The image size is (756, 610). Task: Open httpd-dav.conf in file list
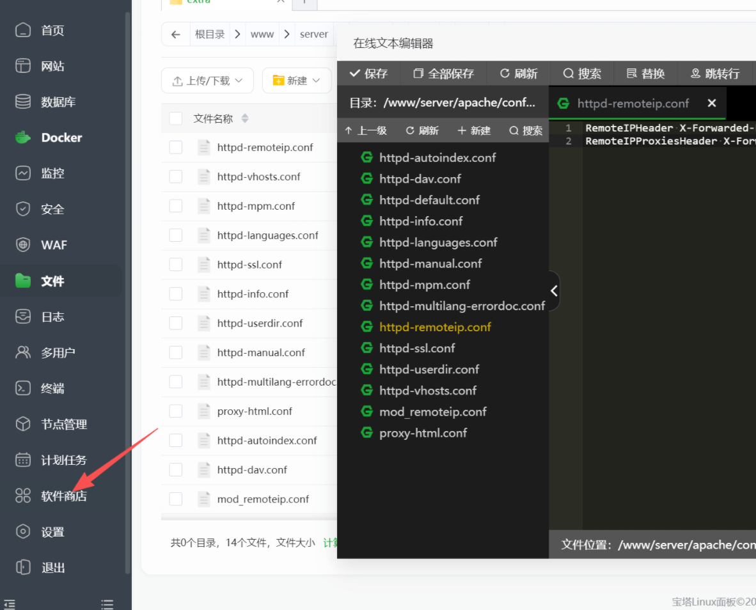point(252,470)
